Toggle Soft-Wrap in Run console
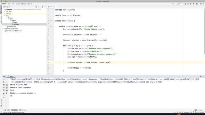Image resolution: width=205 pixels, height=115 pixels. [x=7, y=85]
